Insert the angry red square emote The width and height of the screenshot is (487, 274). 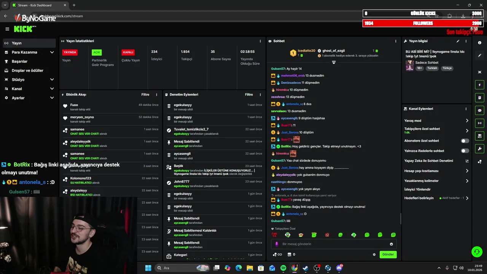pyautogui.click(x=327, y=235)
